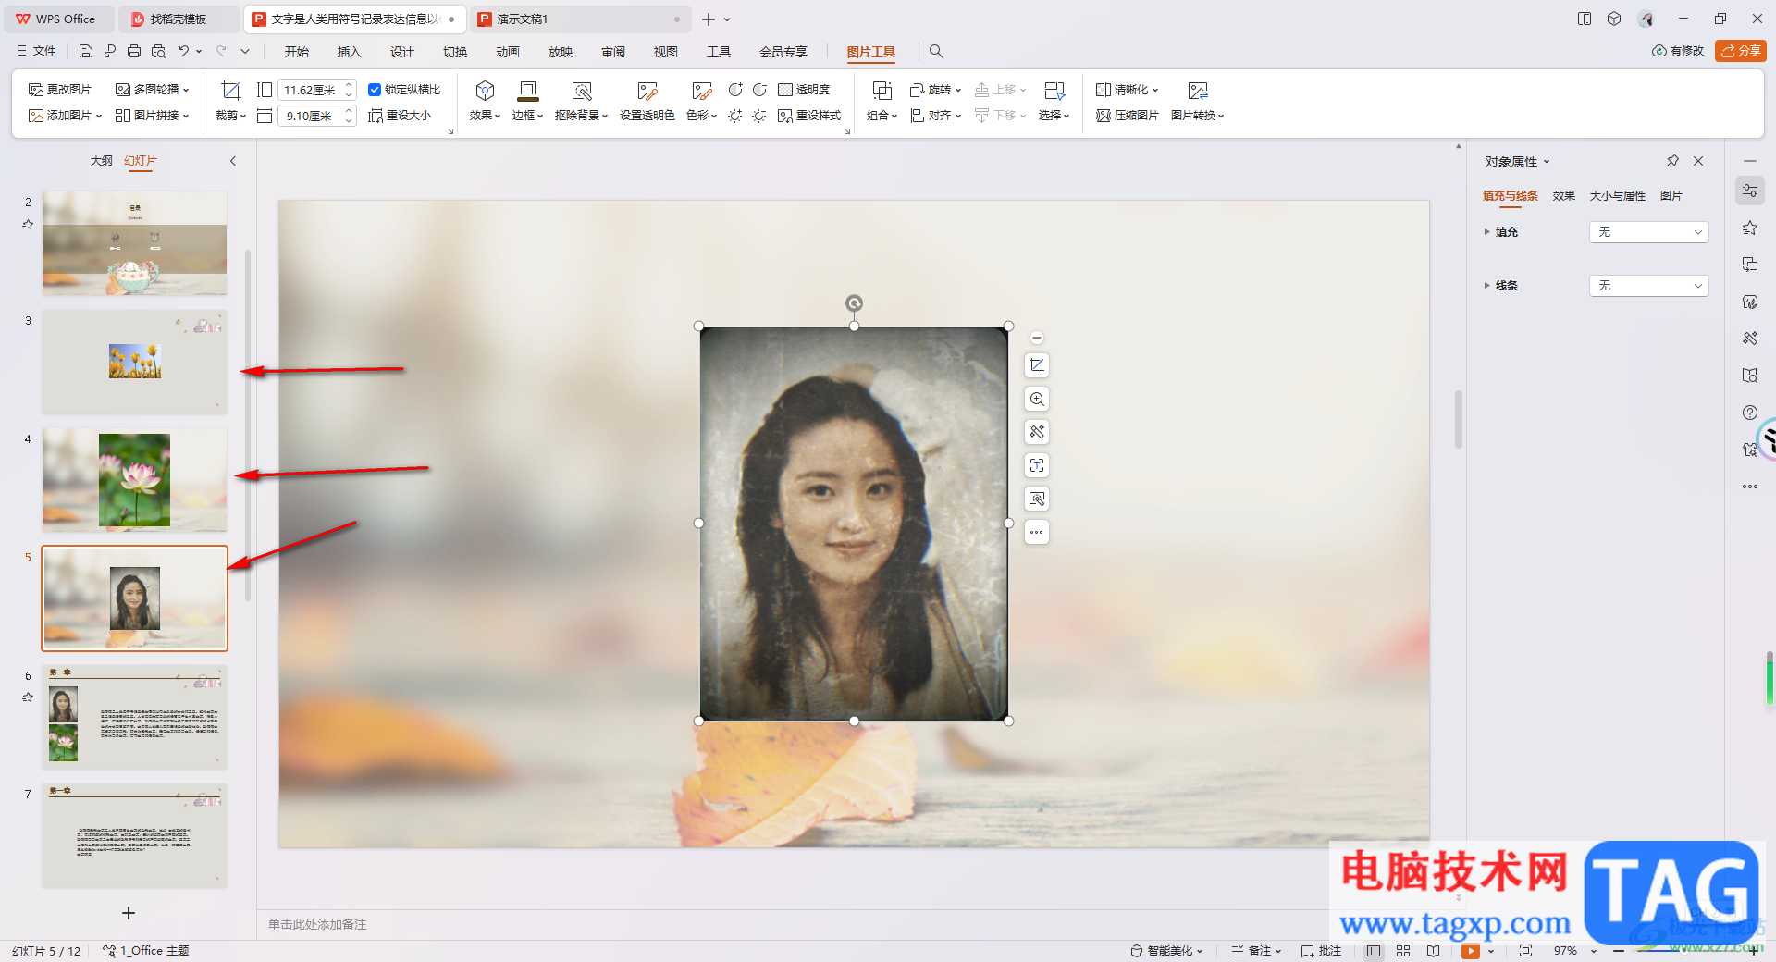This screenshot has height=962, width=1776.
Task: Click the 更改图片 button
Action: 60,90
